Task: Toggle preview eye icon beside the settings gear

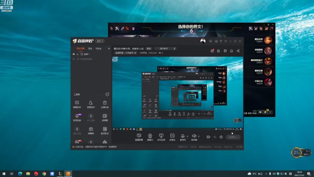Action: (215, 137)
